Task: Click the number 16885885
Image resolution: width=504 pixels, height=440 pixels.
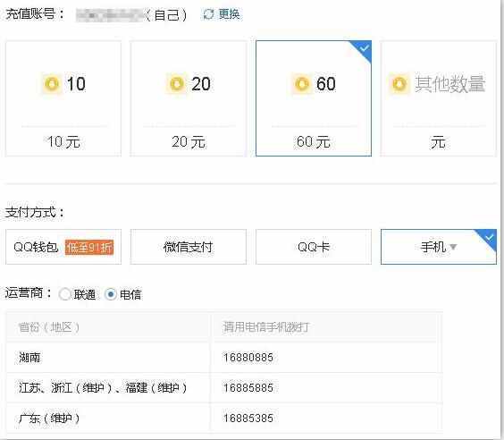Action: point(248,387)
